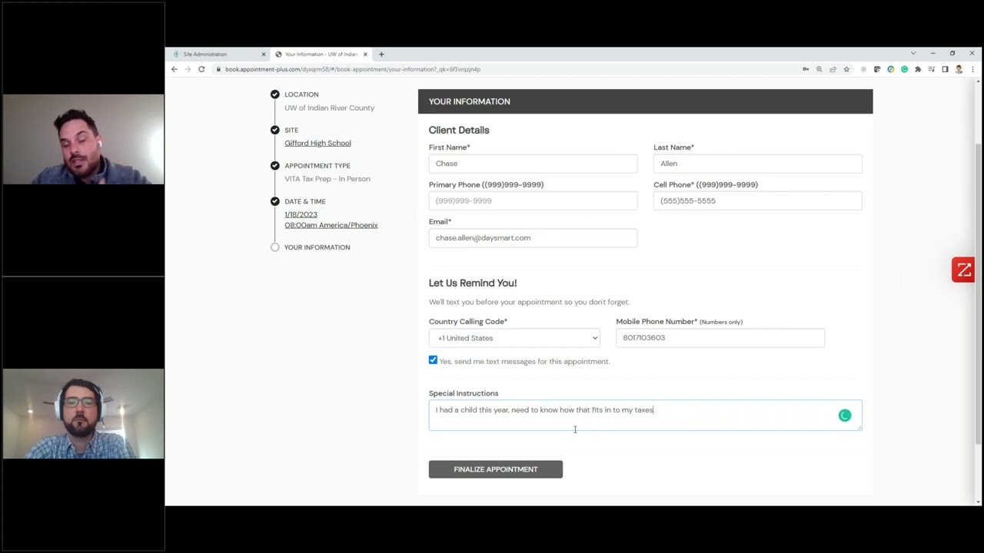
Task: Click the red floating widget icon
Action: pos(963,270)
